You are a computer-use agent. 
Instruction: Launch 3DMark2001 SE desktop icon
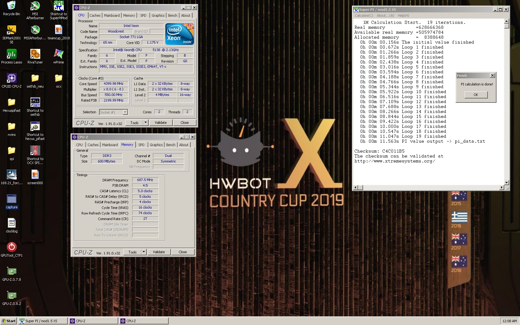[x=11, y=34]
